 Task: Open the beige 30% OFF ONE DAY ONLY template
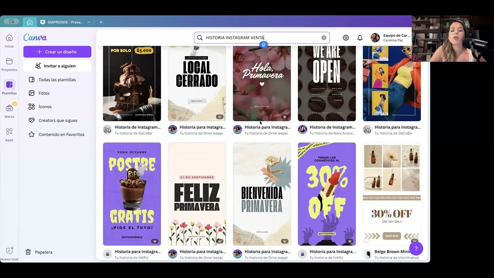[x=392, y=194]
